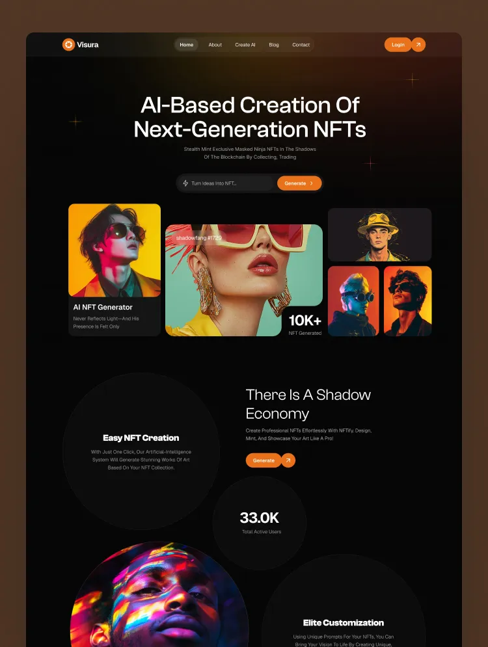Select the blue-haired goggles portrait thumbnail

[353, 301]
